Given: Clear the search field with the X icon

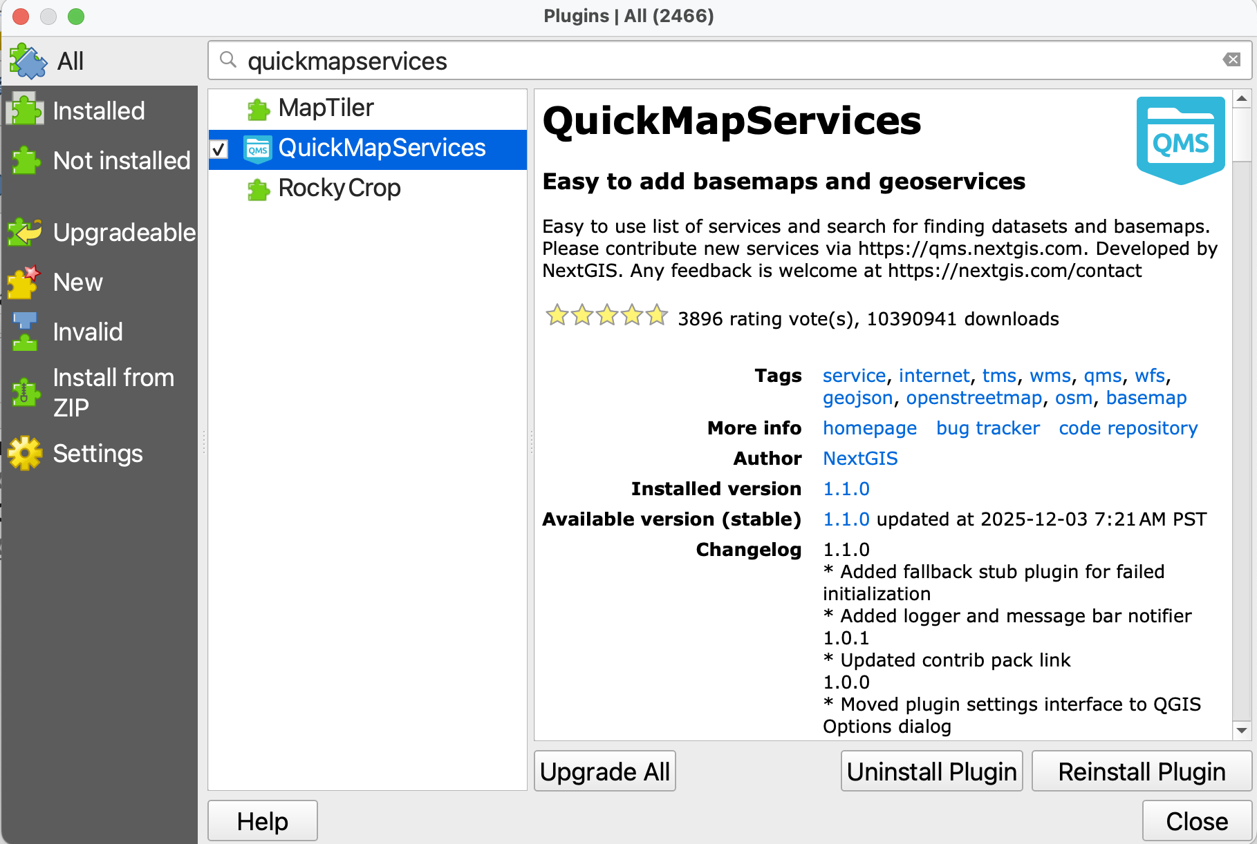Looking at the screenshot, I should click(1231, 60).
